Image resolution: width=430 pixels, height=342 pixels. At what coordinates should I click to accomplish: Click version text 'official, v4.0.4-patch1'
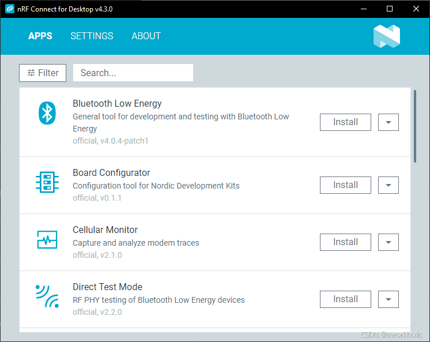tap(111, 141)
